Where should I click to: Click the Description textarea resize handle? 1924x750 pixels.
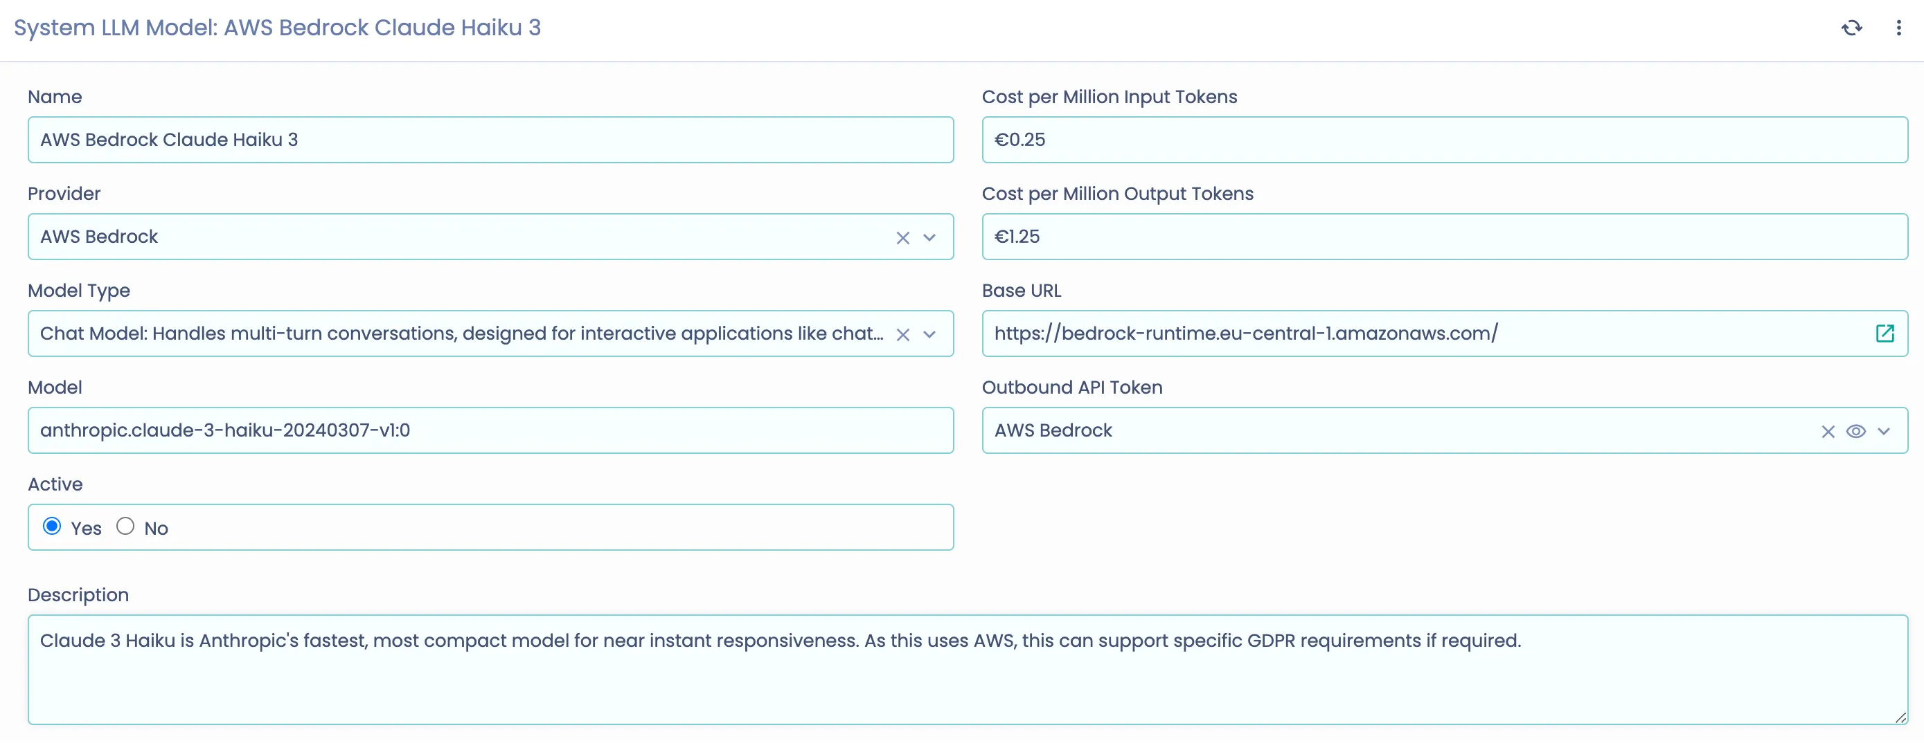1901,718
